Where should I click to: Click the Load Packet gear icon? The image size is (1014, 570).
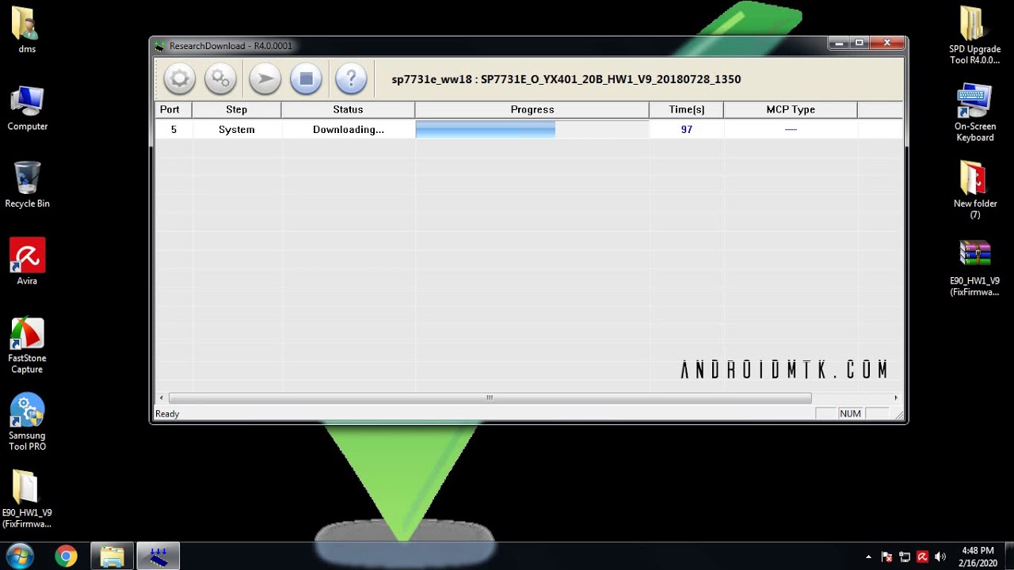pyautogui.click(x=180, y=79)
